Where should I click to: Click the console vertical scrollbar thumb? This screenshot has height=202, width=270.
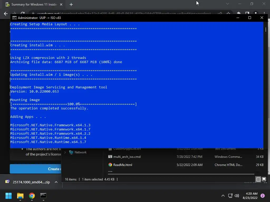tap(266, 29)
